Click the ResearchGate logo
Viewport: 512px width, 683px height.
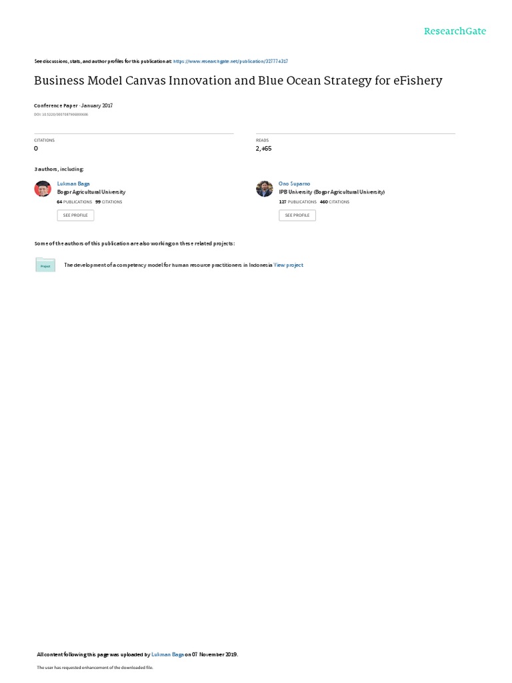coord(455,31)
